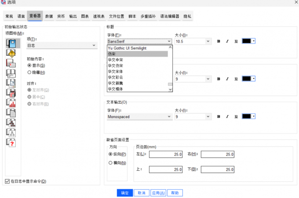Click the 应用(A) button

click(158, 193)
